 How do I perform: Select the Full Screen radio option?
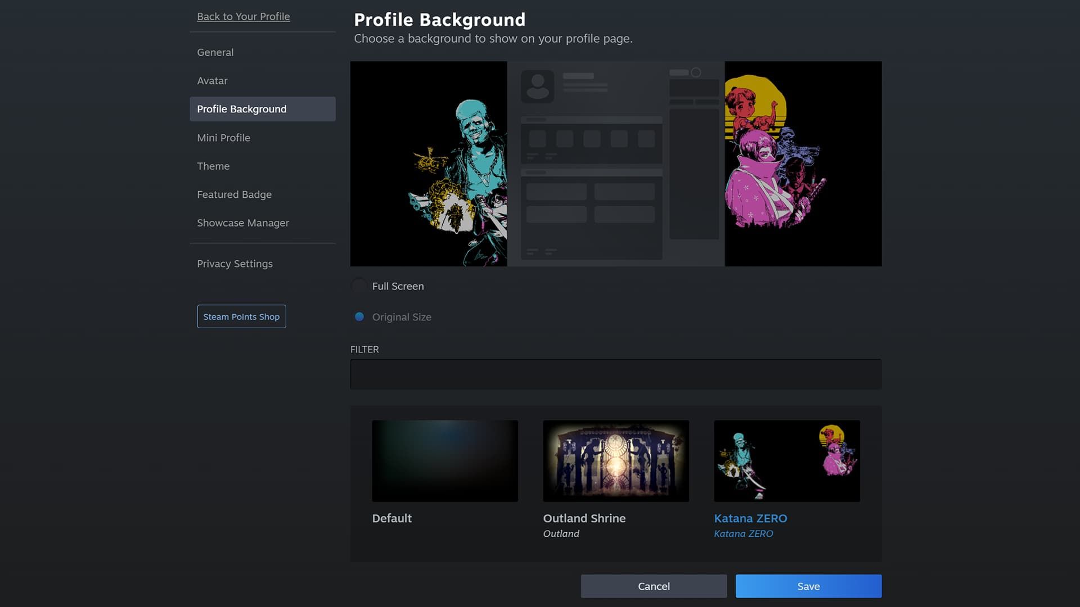359,286
